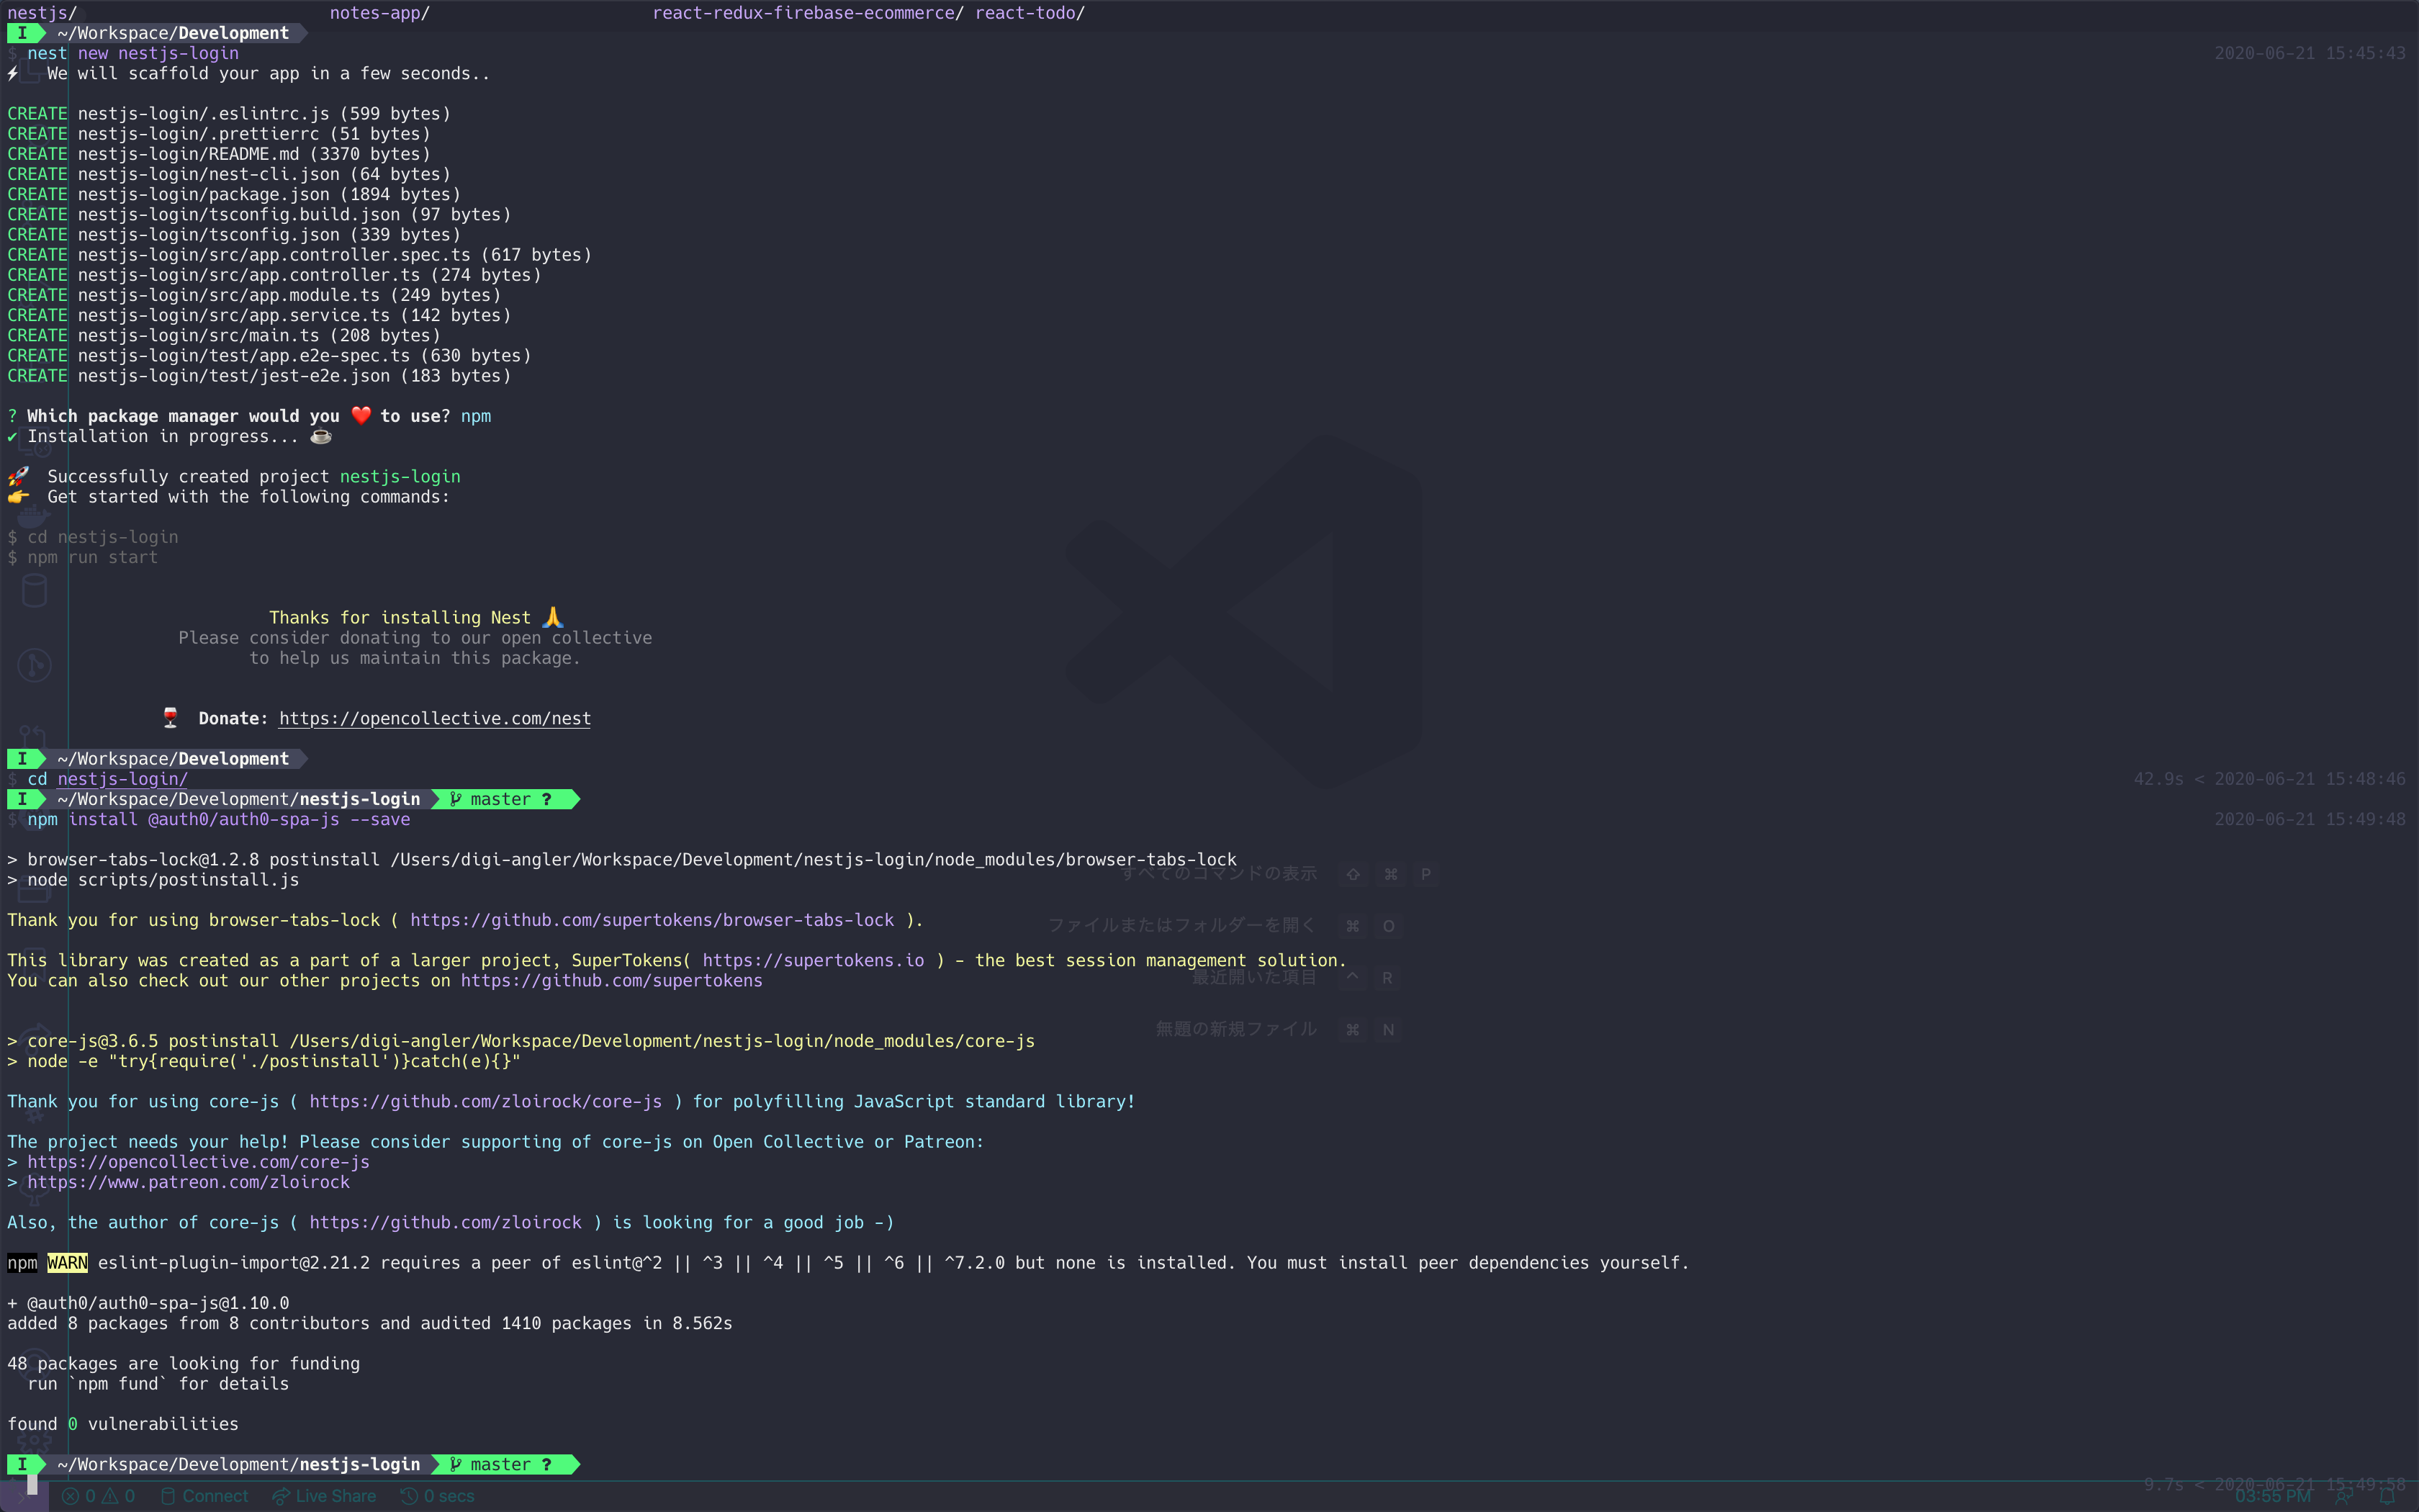Open the github.com/zloirock/core-js link
Image resolution: width=2419 pixels, height=1512 pixels.
485,1101
